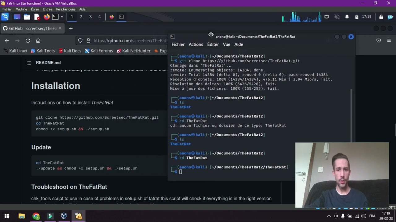Open VirtualBox Périphériques menu
Image resolution: width=396 pixels, height=222 pixels.
click(66, 9)
